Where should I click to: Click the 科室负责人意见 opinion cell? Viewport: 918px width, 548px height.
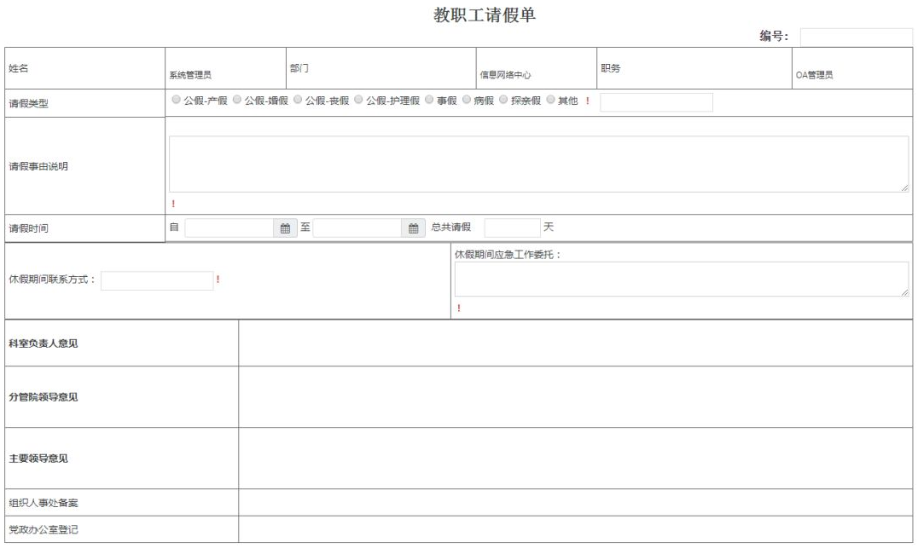point(576,343)
